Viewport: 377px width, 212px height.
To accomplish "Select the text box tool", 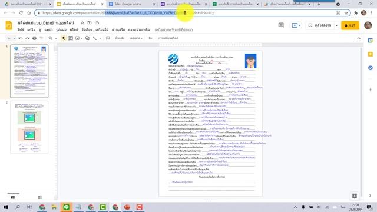I will [x=71, y=38].
